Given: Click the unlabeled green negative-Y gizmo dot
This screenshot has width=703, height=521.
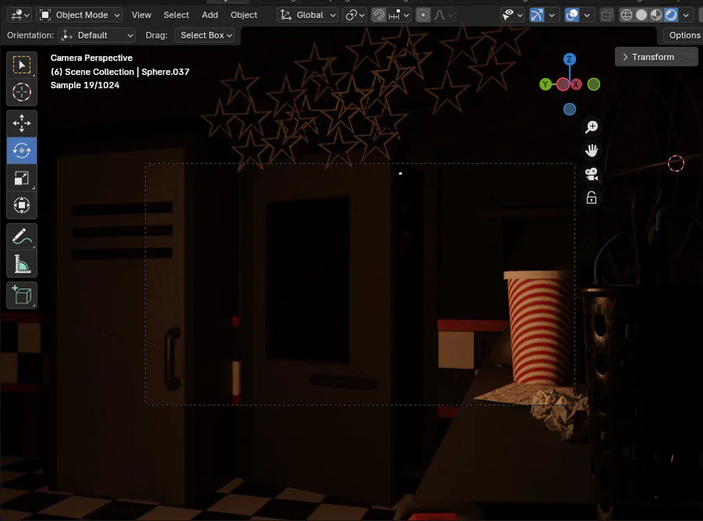Looking at the screenshot, I should pos(594,84).
